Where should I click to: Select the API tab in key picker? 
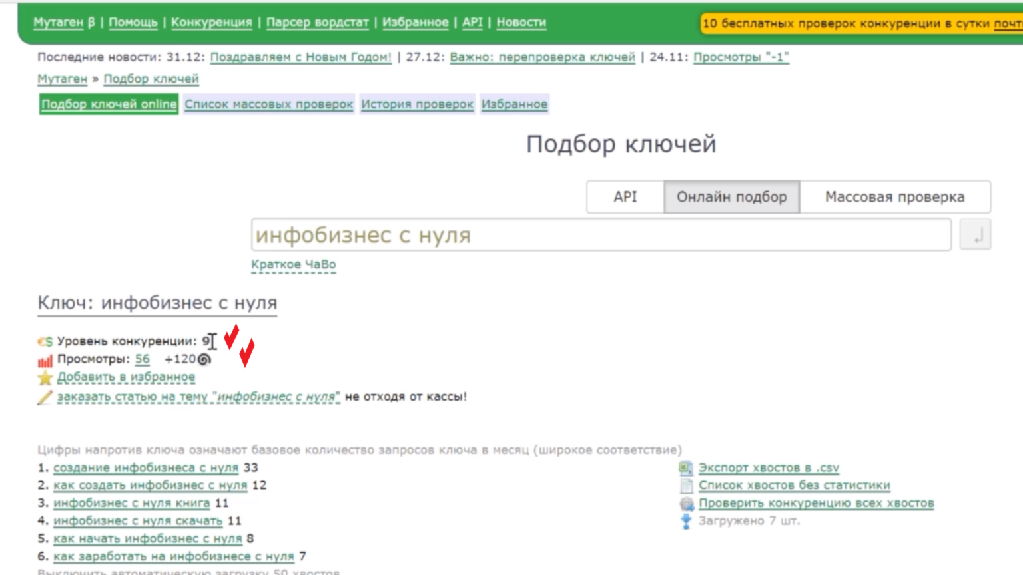[625, 197]
